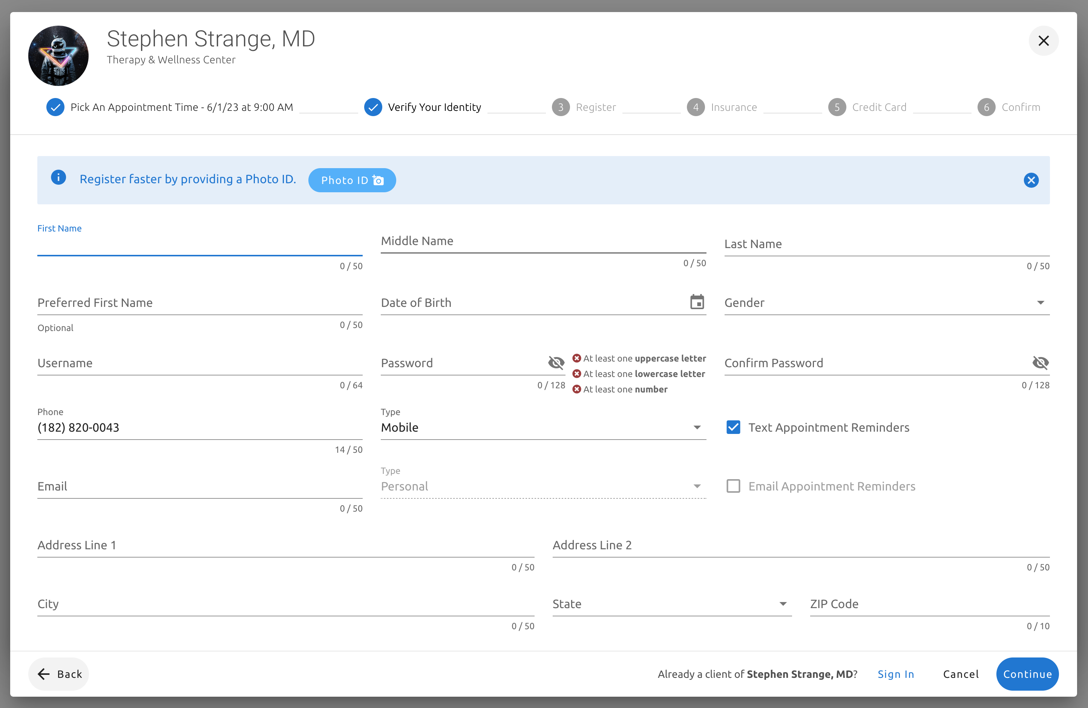The image size is (1088, 708).
Task: Click step 4 Insurance circle icon
Action: pyautogui.click(x=695, y=107)
